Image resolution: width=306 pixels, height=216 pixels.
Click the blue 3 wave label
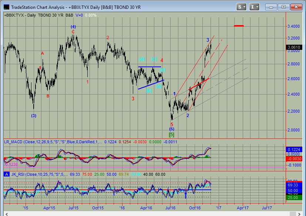point(208,40)
